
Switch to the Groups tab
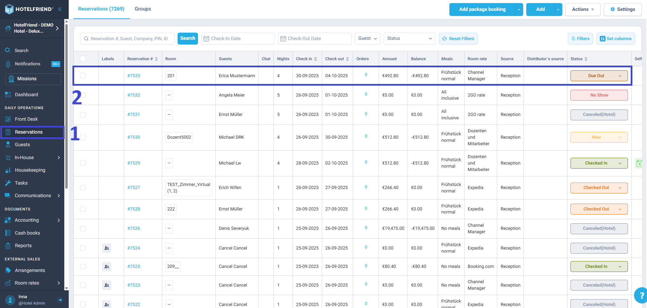pyautogui.click(x=143, y=9)
